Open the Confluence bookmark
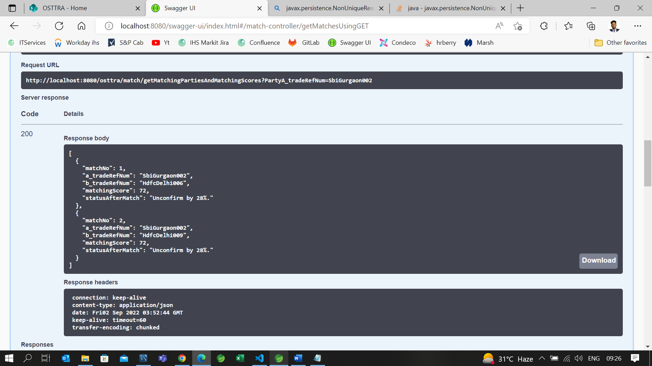The image size is (652, 366). click(x=259, y=43)
